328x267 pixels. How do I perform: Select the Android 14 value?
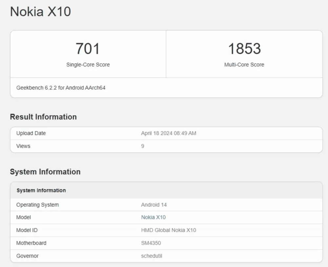pos(154,204)
